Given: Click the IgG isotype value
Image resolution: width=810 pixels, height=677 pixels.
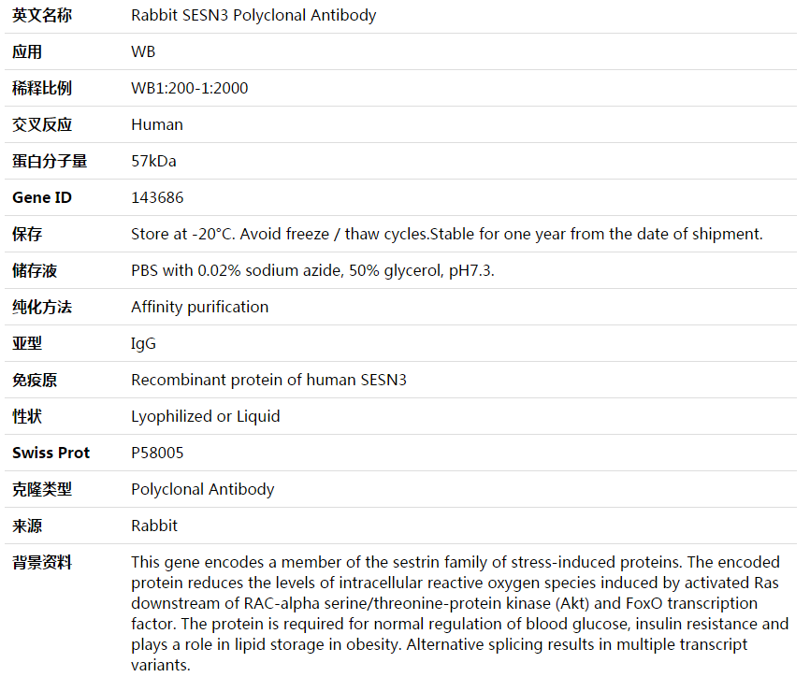Looking at the screenshot, I should (x=144, y=344).
